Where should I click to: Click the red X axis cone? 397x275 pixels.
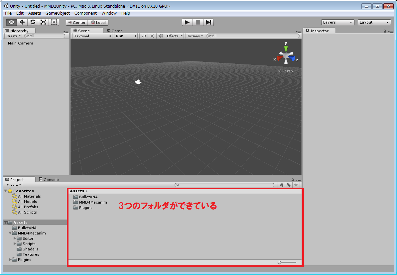click(x=280, y=58)
